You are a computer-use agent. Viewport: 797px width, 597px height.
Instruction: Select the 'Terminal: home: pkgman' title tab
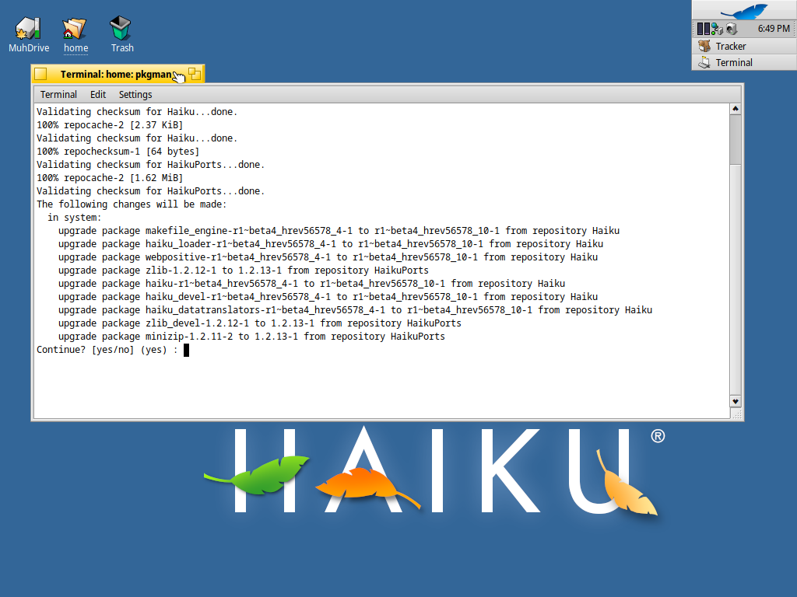point(117,74)
